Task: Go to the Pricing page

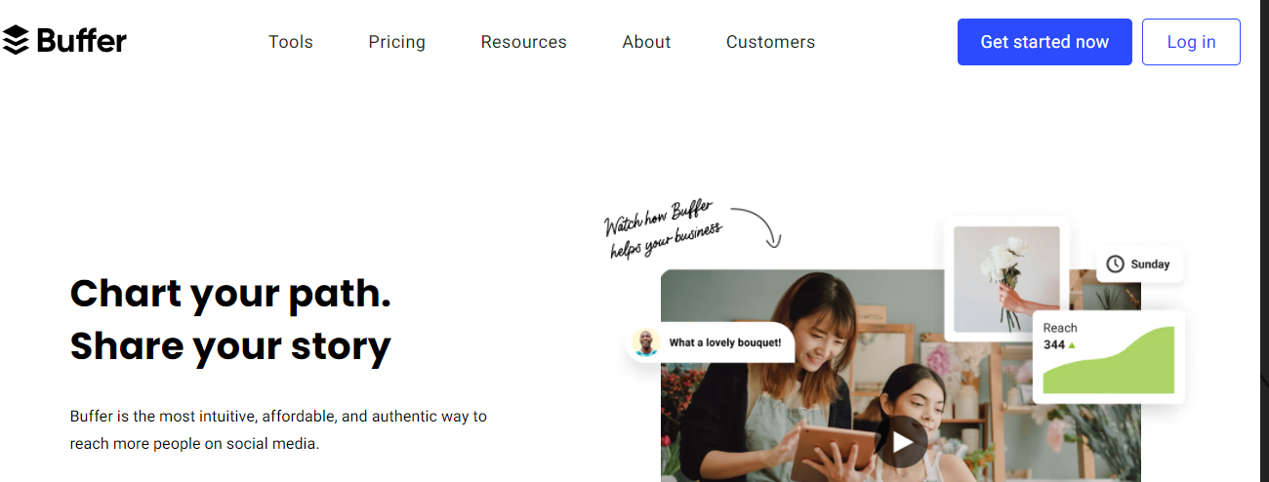Action: (x=396, y=42)
